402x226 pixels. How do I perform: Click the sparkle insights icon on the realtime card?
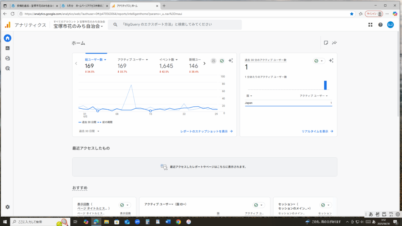(x=331, y=61)
